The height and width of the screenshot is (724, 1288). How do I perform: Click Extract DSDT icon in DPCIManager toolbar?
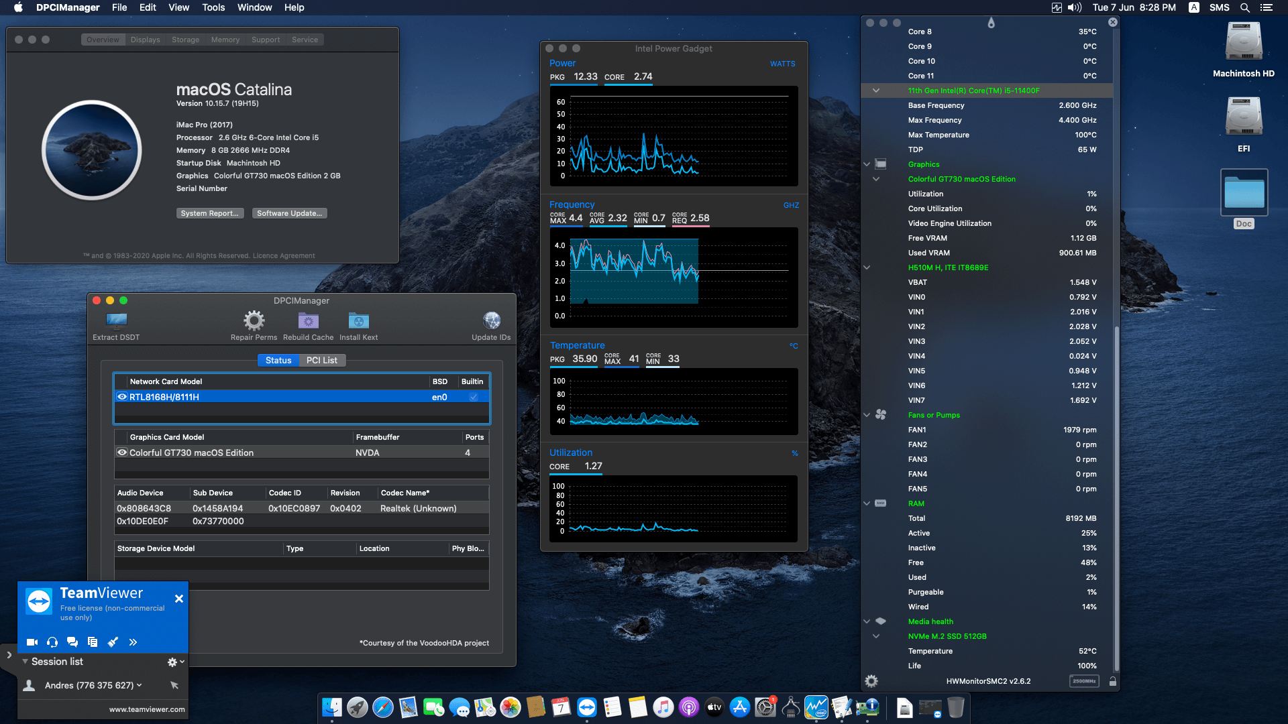pyautogui.click(x=116, y=320)
